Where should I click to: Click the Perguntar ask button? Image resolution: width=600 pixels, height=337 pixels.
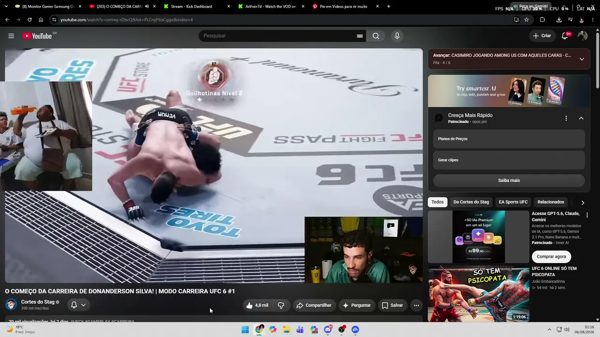(357, 305)
